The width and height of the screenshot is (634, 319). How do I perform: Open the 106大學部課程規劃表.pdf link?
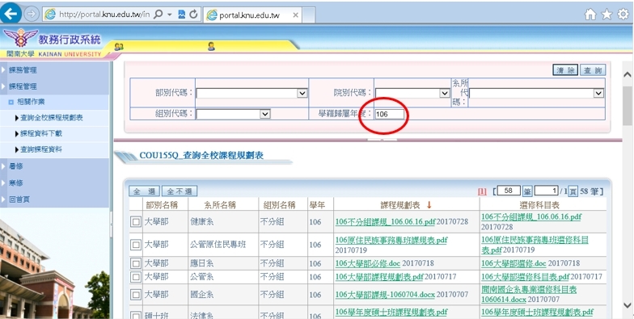tap(379, 277)
